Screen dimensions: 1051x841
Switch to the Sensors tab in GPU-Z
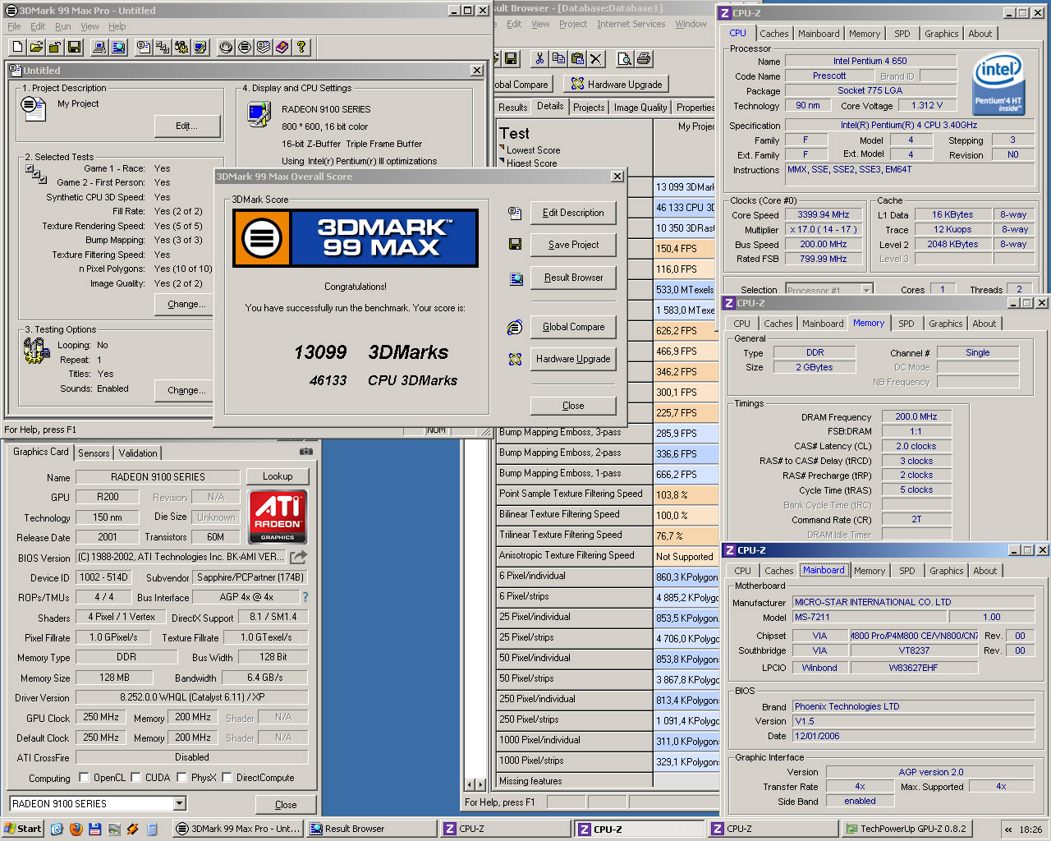94,453
